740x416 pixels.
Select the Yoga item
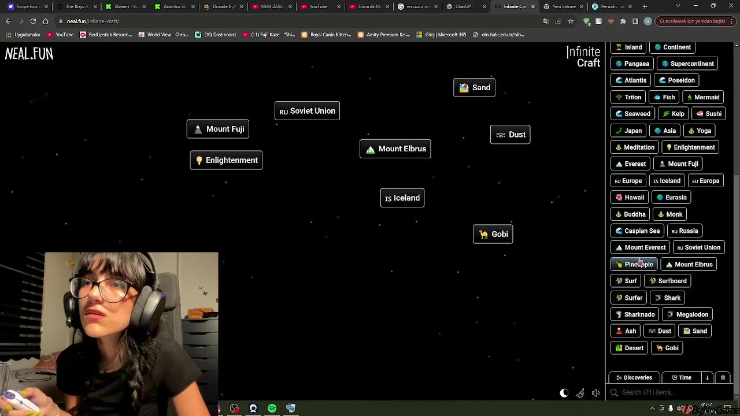point(699,131)
